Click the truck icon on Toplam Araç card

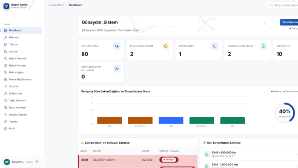pyautogui.click(x=117, y=46)
